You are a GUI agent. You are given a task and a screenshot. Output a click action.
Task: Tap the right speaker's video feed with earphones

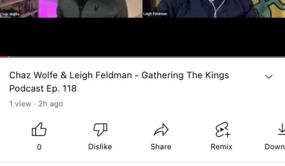point(214,9)
